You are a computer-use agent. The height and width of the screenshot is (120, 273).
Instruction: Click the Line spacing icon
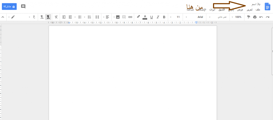click(97, 17)
